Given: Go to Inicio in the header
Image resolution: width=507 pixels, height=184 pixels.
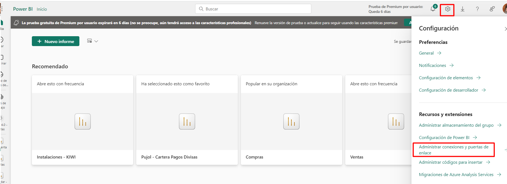Looking at the screenshot, I should click(x=42, y=9).
